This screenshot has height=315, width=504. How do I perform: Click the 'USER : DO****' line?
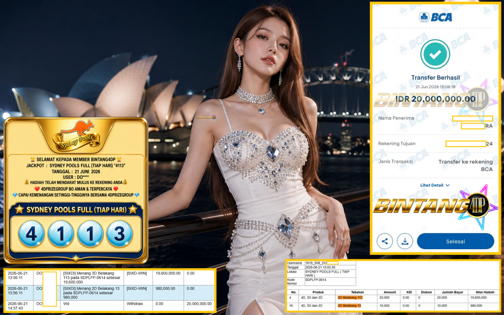click(76, 177)
